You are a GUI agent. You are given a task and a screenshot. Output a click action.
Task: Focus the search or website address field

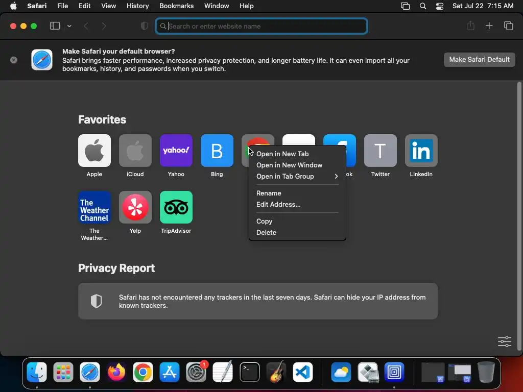[261, 26]
